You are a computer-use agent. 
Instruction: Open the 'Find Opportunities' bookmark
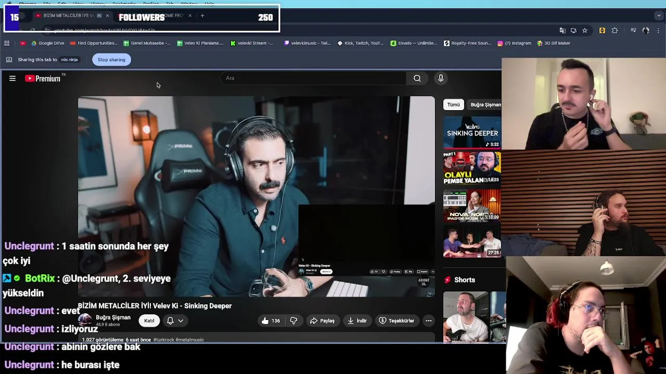pyautogui.click(x=94, y=43)
